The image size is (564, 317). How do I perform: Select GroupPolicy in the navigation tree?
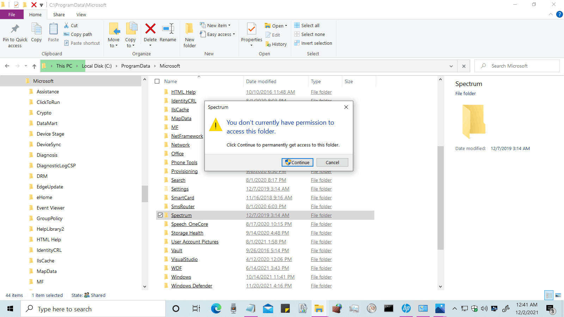coord(49,218)
